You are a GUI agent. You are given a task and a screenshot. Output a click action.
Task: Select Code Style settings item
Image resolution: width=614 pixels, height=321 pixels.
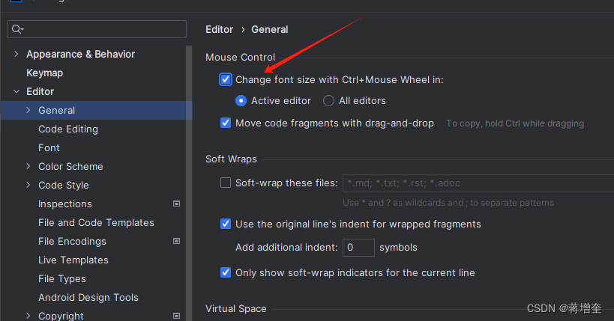[x=64, y=186]
